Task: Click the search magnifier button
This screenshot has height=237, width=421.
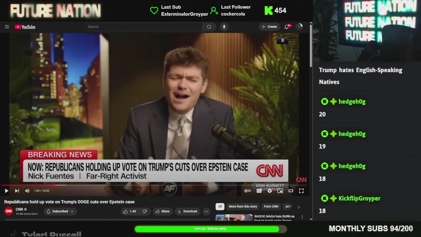Action: [209, 27]
